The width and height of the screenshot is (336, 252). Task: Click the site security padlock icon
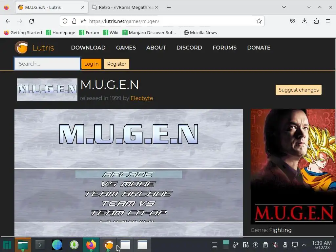[x=74, y=21]
